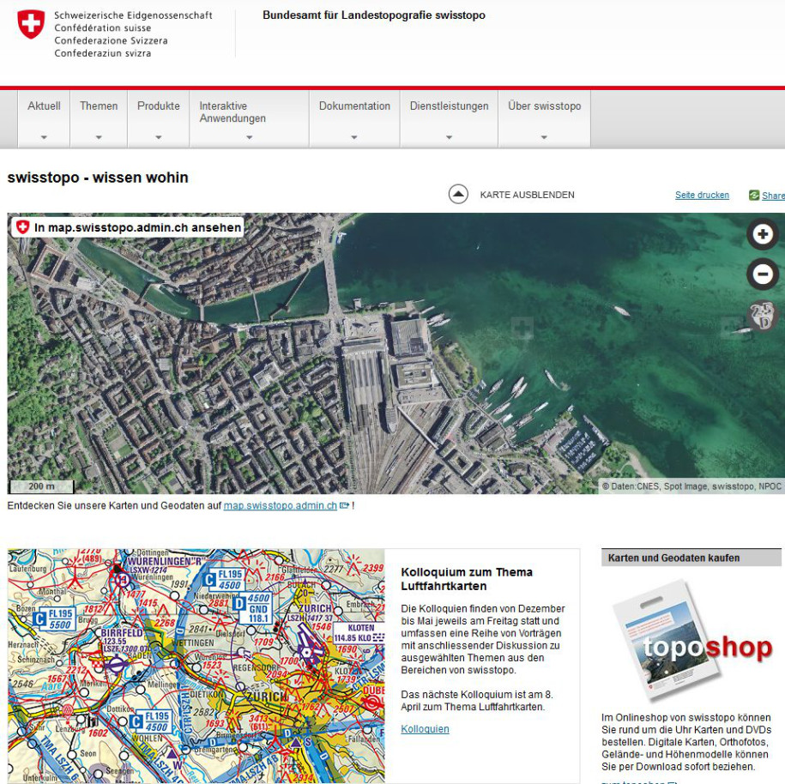Expand the Über swisstopo menu arrow
Viewport: 785px width, 784px height.
click(x=544, y=137)
